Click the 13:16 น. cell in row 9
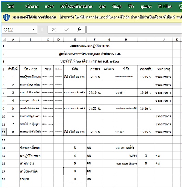 146,108
